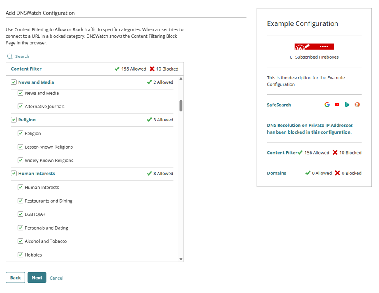
Task: Click the Add DNSWatch Configuration heading
Action: point(40,13)
